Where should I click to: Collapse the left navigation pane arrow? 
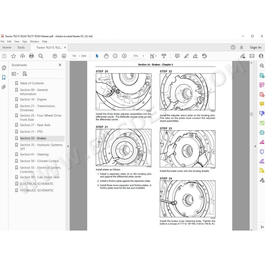tap(68, 147)
